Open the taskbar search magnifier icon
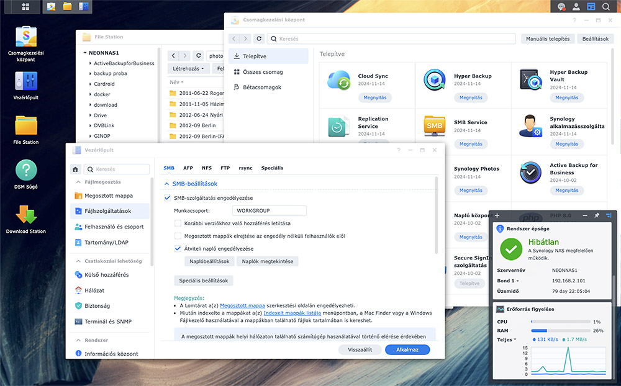Screen dimensions: 621x386 (x=606, y=7)
